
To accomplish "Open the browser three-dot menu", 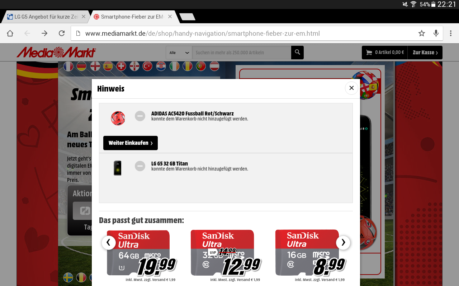I will (x=451, y=34).
